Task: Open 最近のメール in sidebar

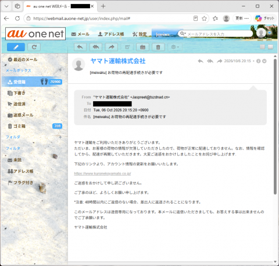Action: [x=23, y=59]
